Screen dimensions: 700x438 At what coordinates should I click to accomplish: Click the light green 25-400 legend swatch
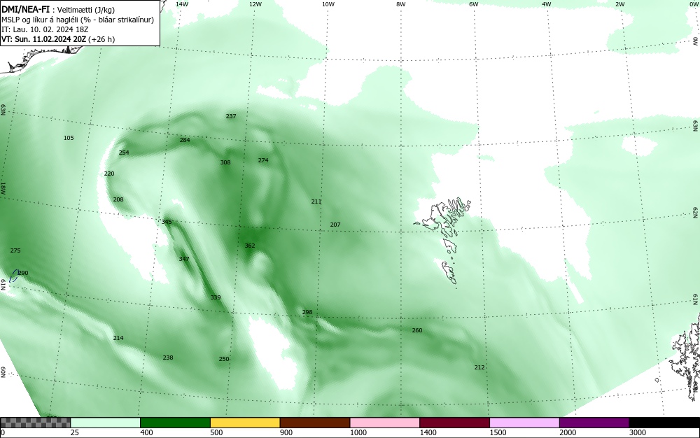point(106,423)
